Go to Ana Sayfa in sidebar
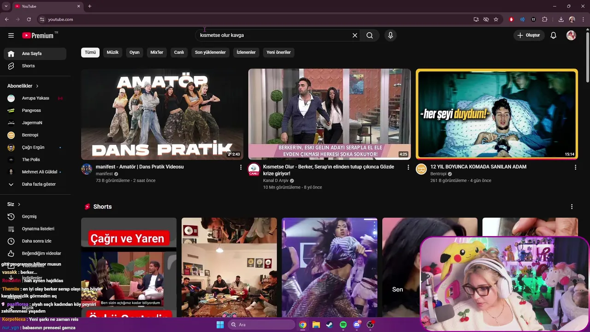 (35, 53)
